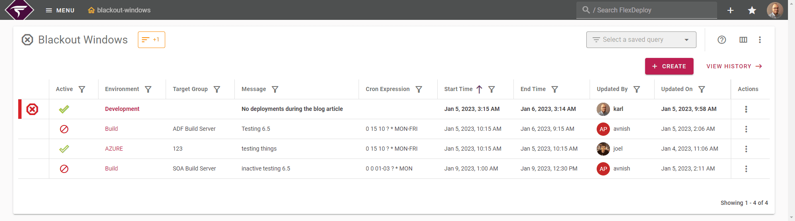The image size is (795, 221).
Task: Click the plus icon in top bar
Action: (x=730, y=10)
